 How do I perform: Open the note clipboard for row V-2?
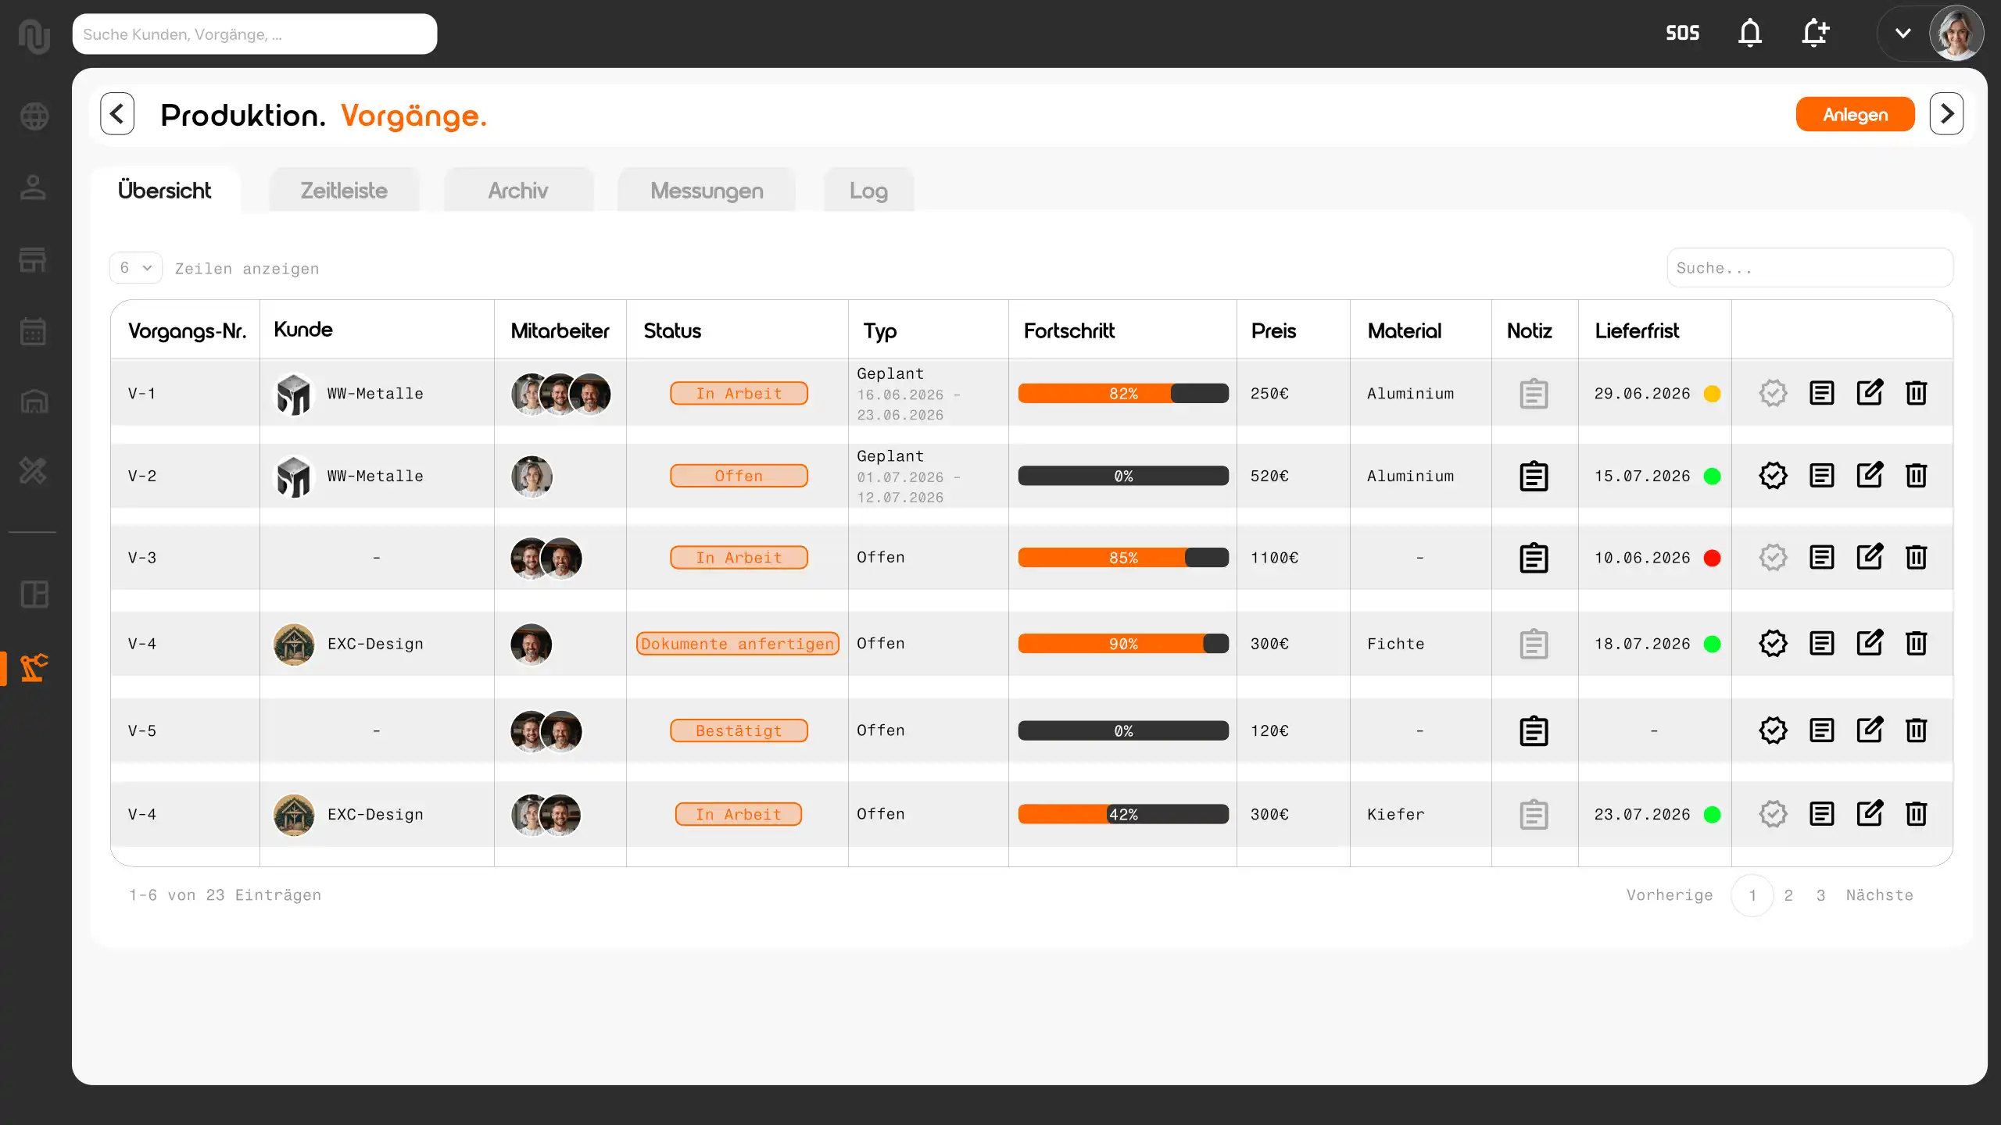[1534, 476]
